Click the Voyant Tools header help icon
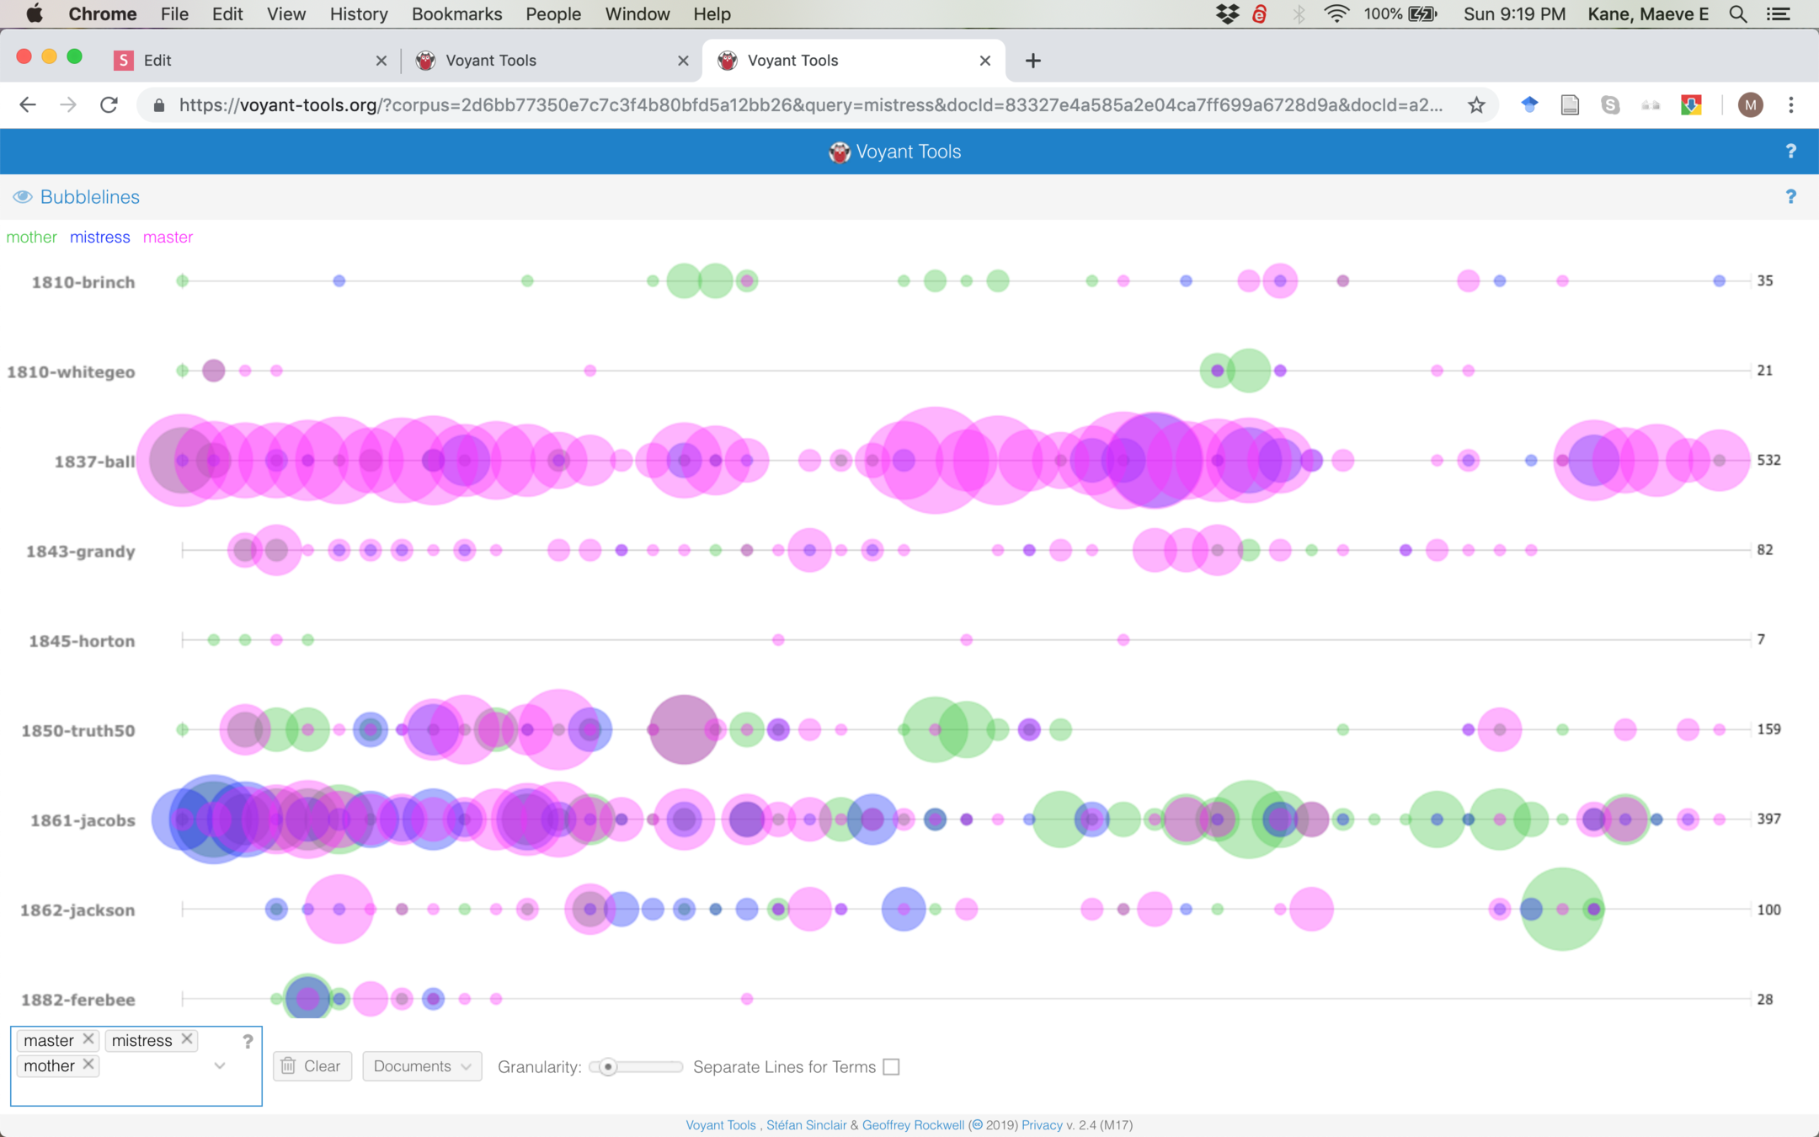1819x1137 pixels. click(x=1790, y=152)
